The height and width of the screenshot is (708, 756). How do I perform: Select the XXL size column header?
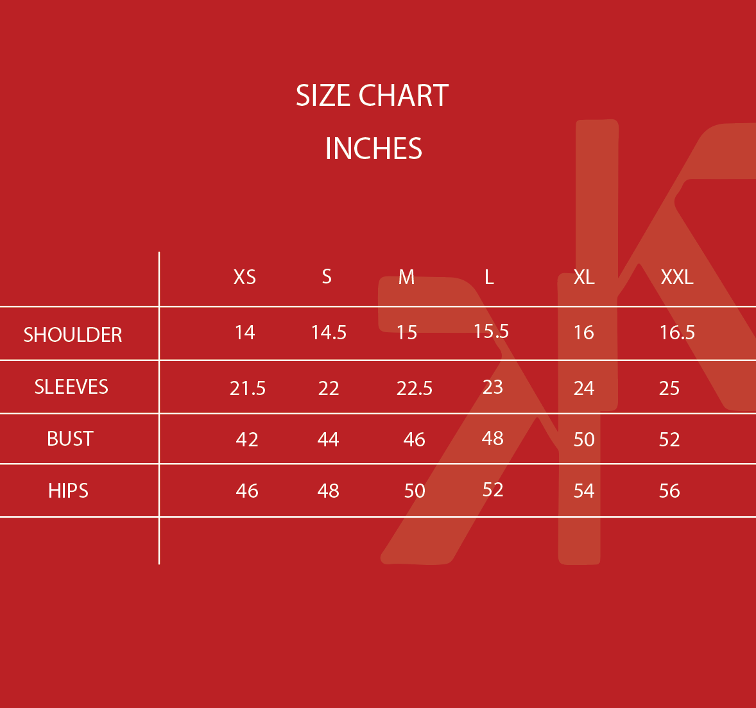pyautogui.click(x=677, y=277)
